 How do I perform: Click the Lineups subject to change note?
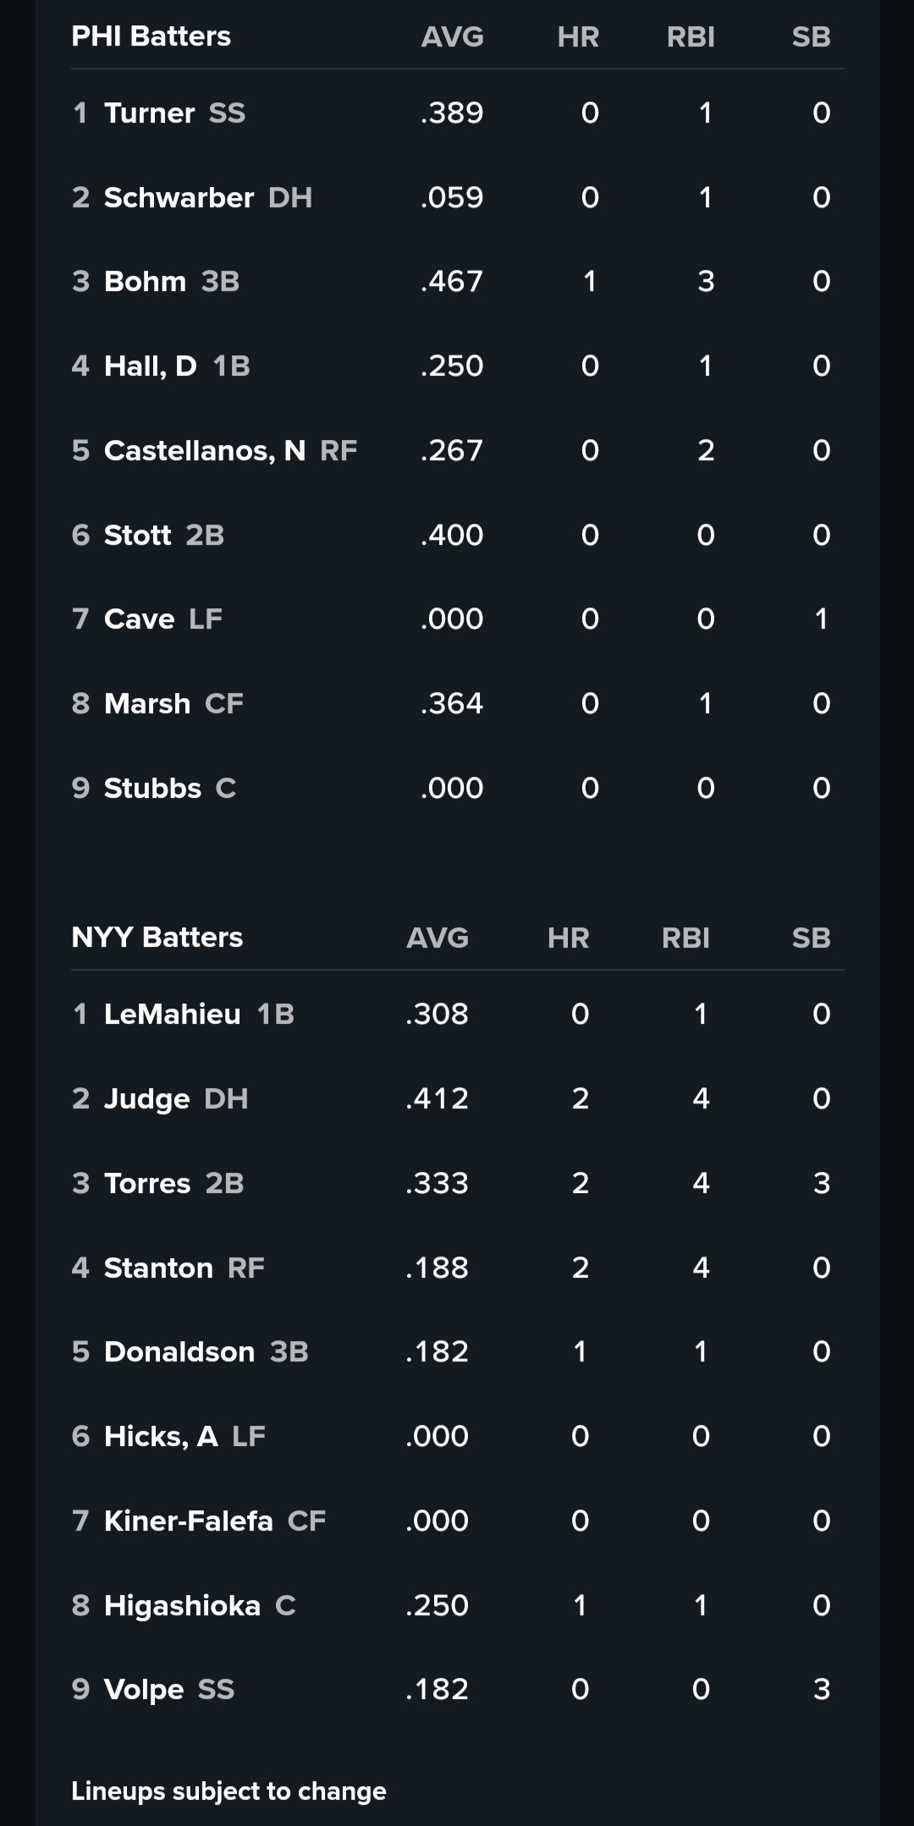pos(228,1791)
